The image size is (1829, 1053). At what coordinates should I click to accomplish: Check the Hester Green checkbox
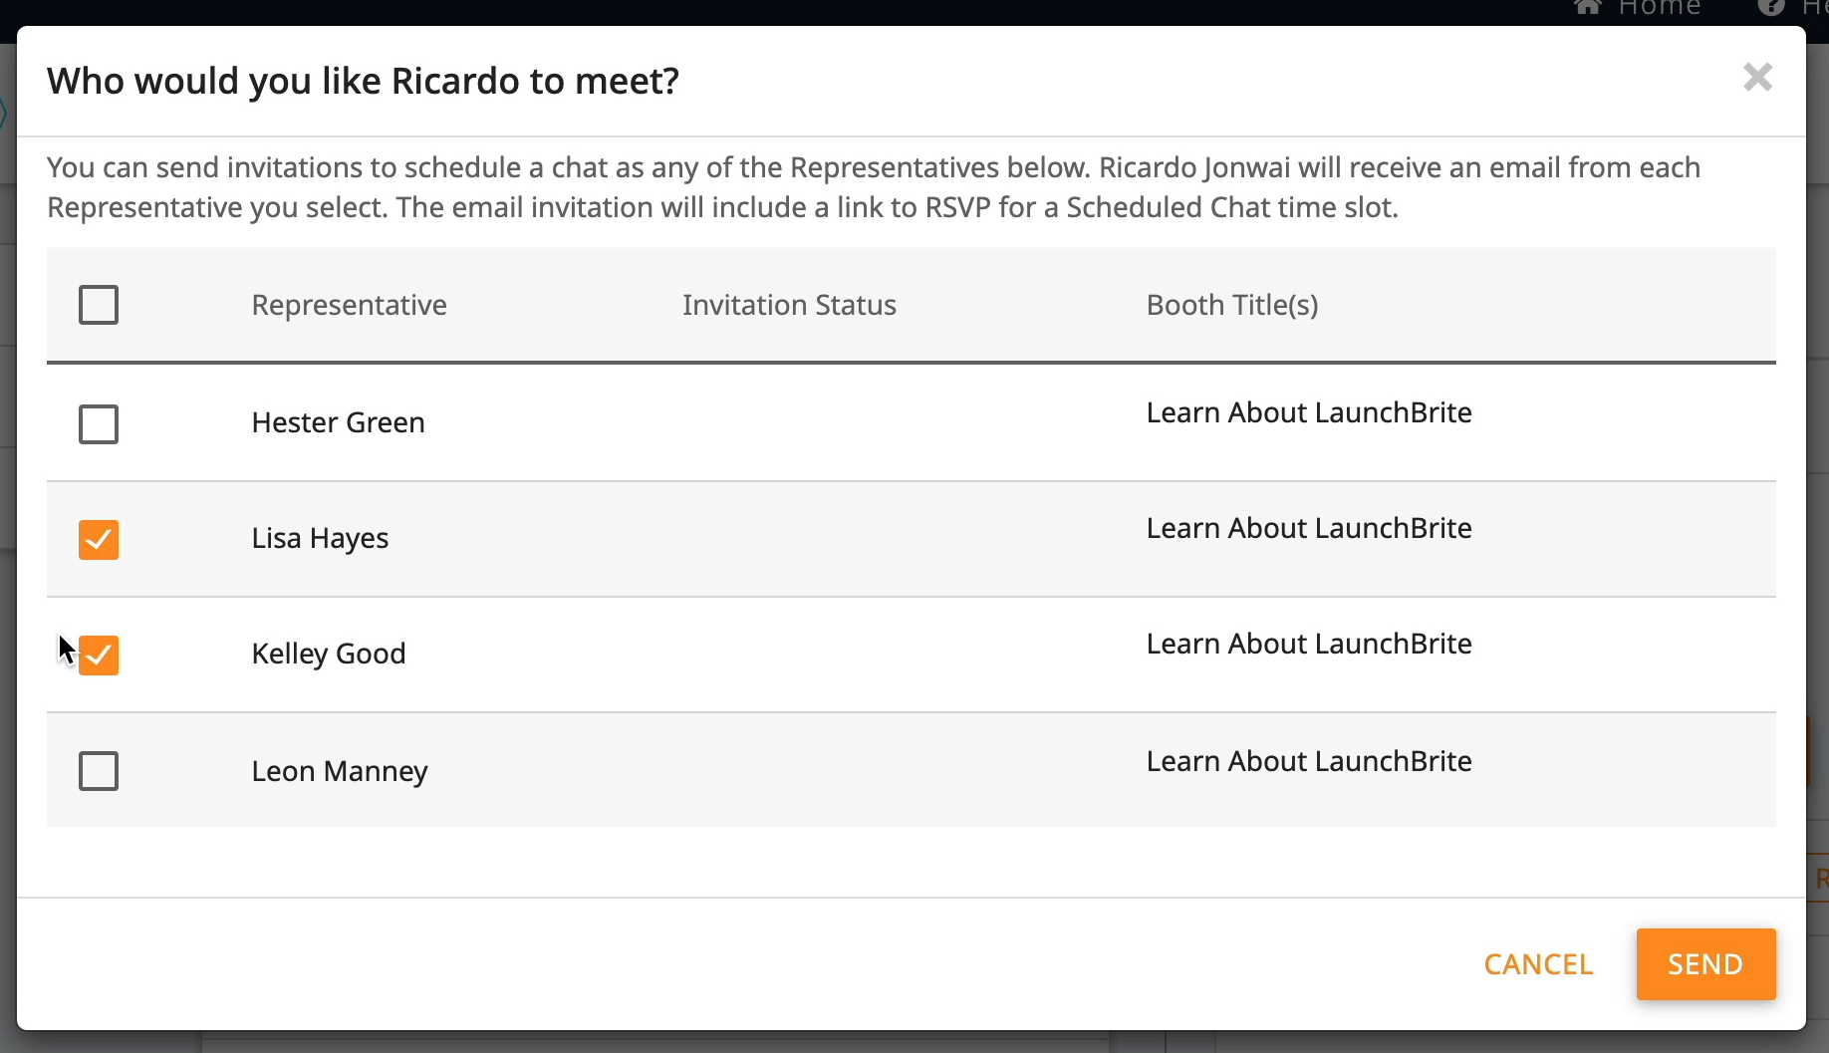[x=99, y=424]
